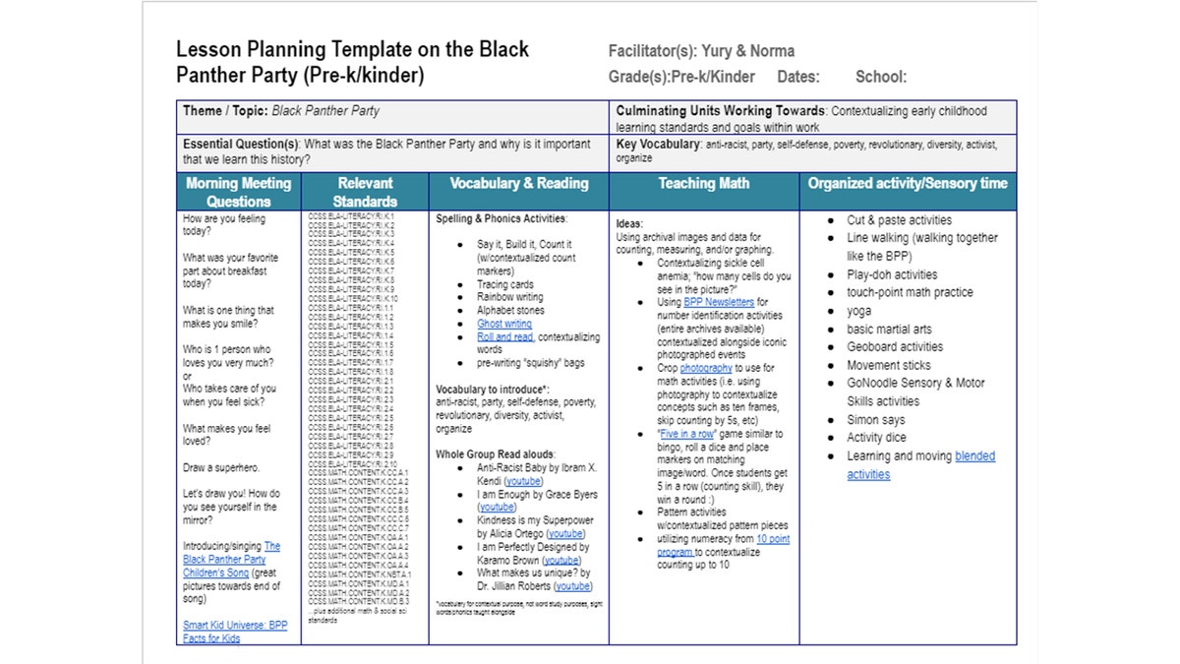Click the Grade(s):Pre-k/Kinder text
The width and height of the screenshot is (1180, 664).
(x=681, y=77)
